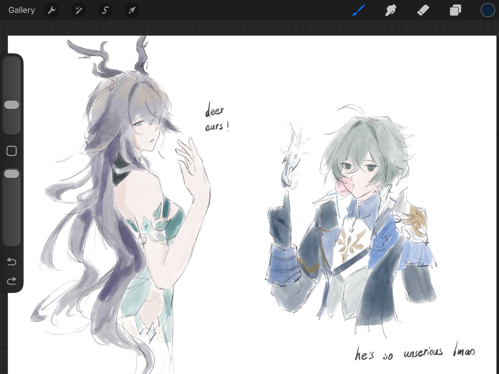Activate the Transform arrow tool
Viewport: 499px width, 374px height.
tap(132, 10)
